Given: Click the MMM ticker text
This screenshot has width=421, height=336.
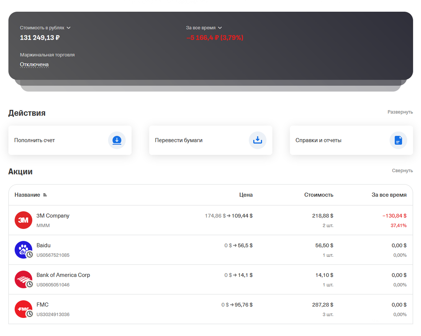Looking at the screenshot, I should click(43, 226).
